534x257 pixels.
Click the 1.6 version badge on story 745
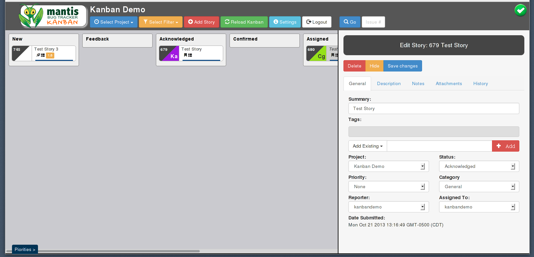tap(50, 56)
